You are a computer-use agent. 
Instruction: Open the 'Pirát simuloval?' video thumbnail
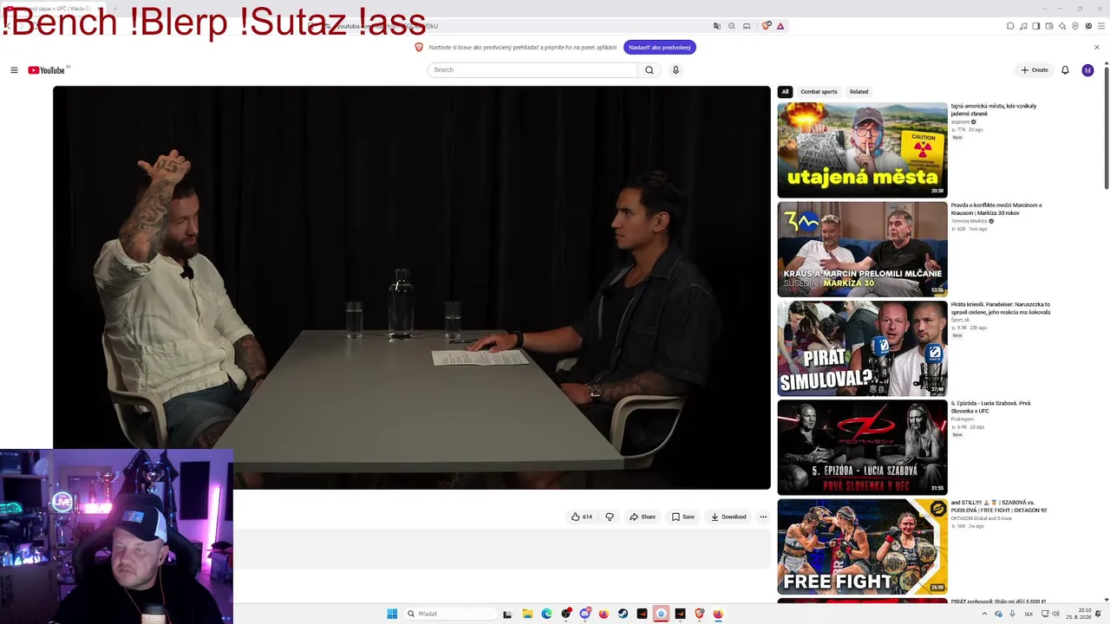click(862, 348)
